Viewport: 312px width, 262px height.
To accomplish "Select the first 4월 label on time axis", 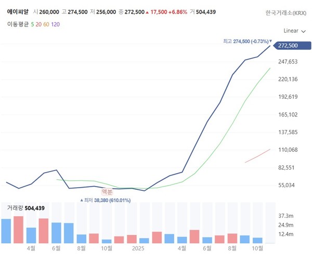I will click(x=30, y=249).
